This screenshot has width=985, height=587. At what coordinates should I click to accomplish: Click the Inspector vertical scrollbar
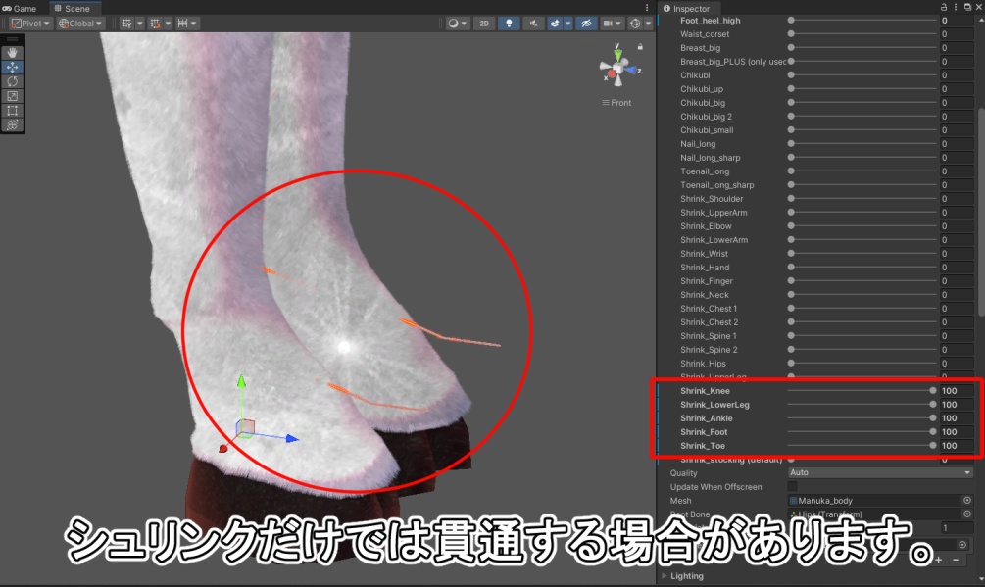[981, 214]
